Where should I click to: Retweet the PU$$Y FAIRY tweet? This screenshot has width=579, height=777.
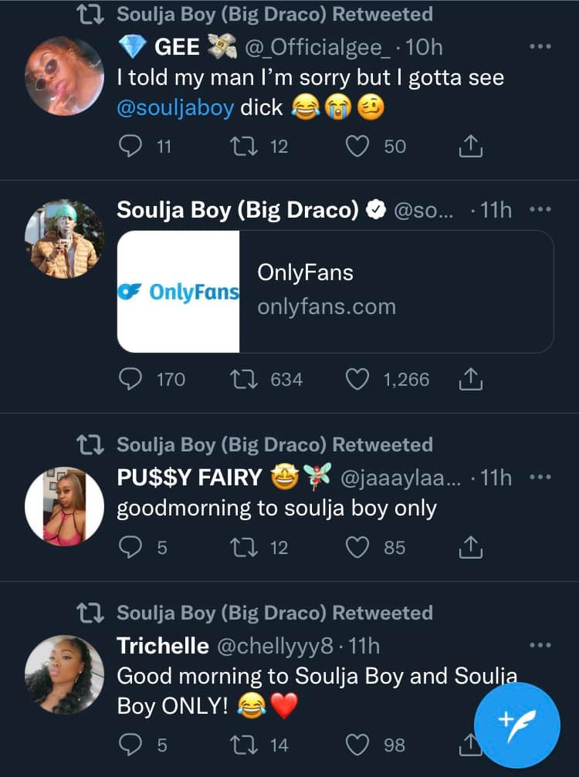point(244,547)
